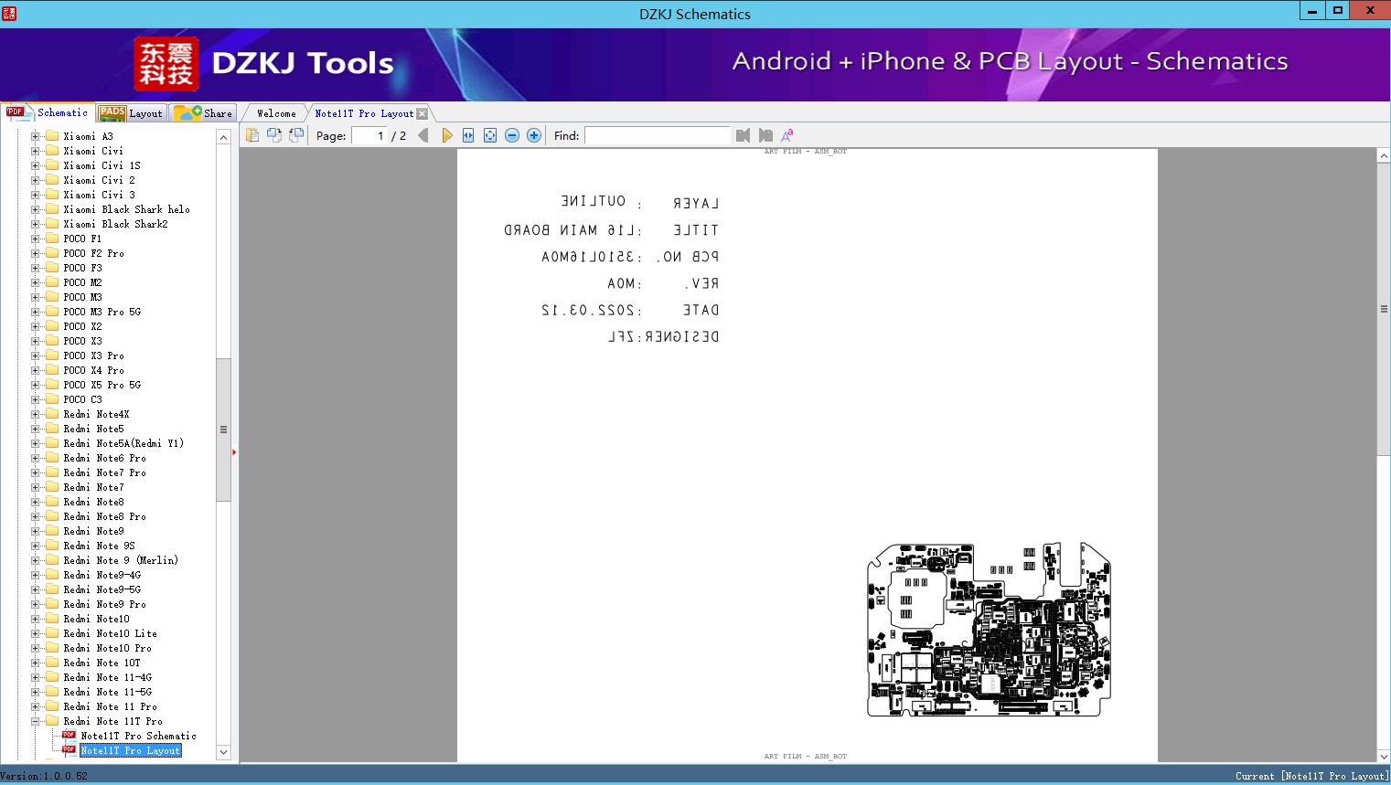Select the Redmi Note 10T folder
Image resolution: width=1391 pixels, height=785 pixels.
pos(102,663)
